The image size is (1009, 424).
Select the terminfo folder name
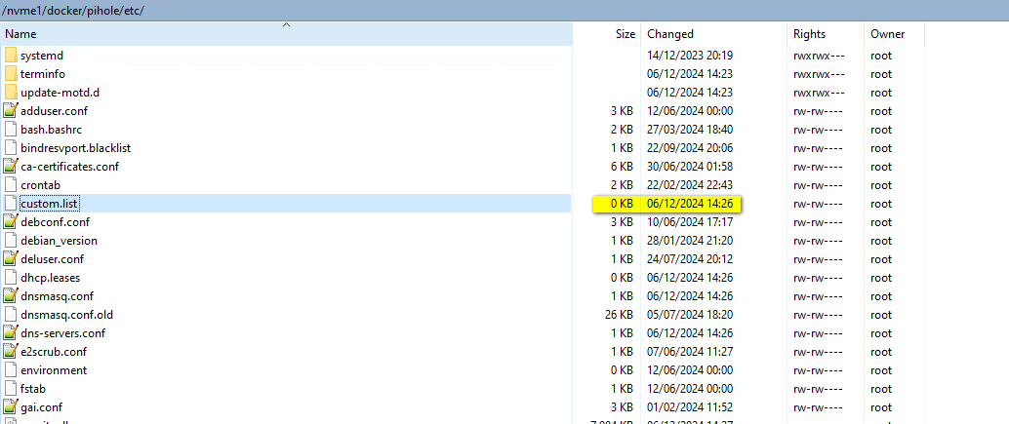point(43,74)
